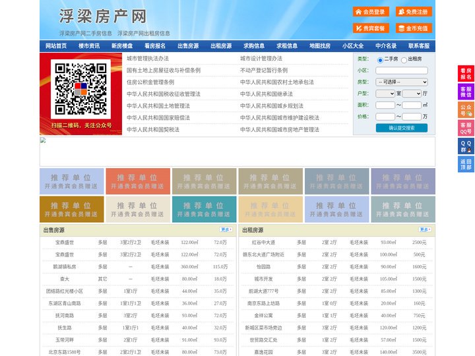The height and width of the screenshot is (356, 475).
Task: Open the 厅 count dropdown
Action: coord(412,94)
